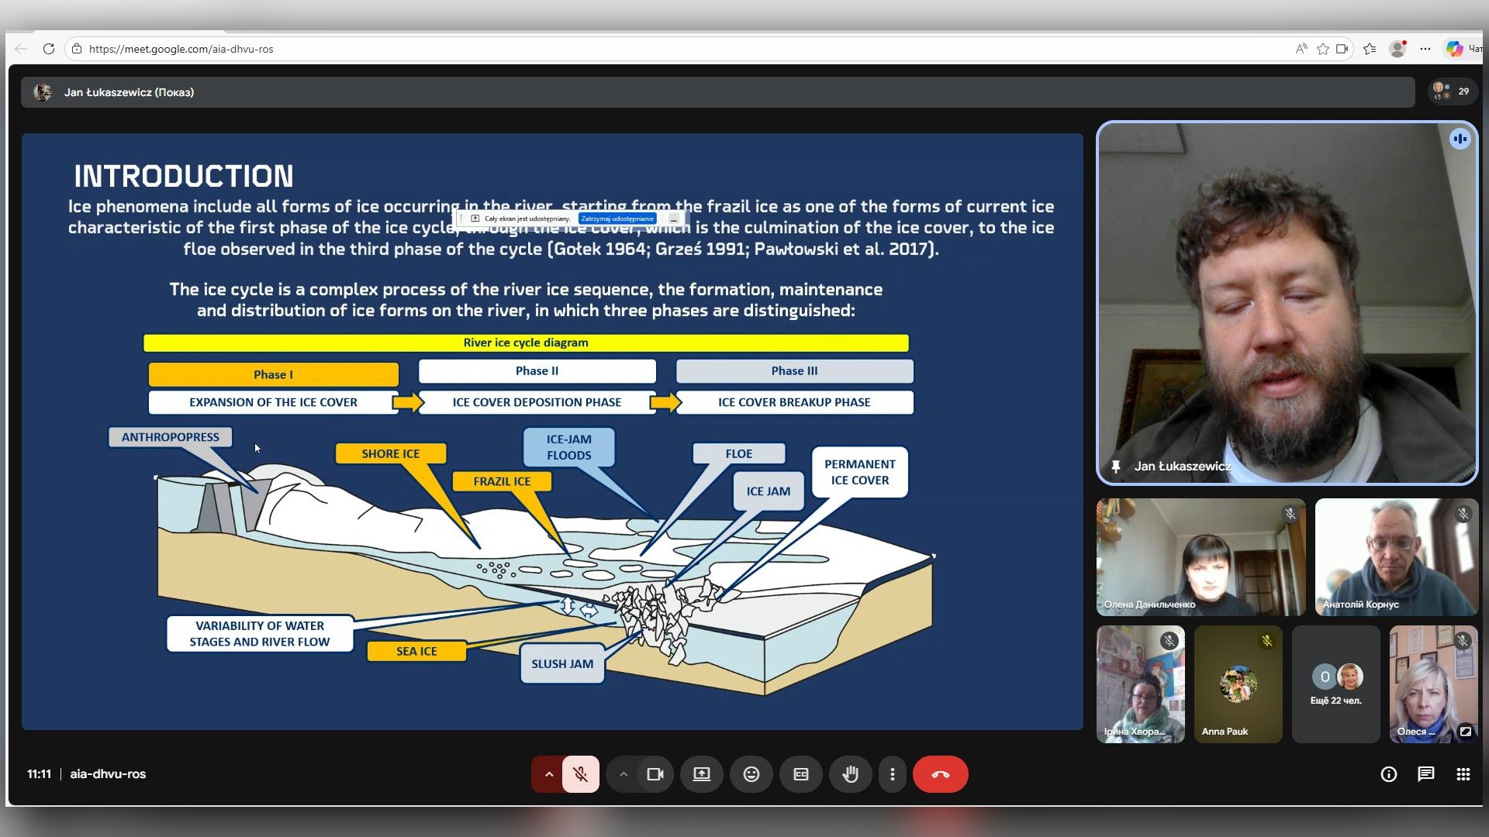Expand video settings chevron
The image size is (1489, 837).
tap(623, 774)
